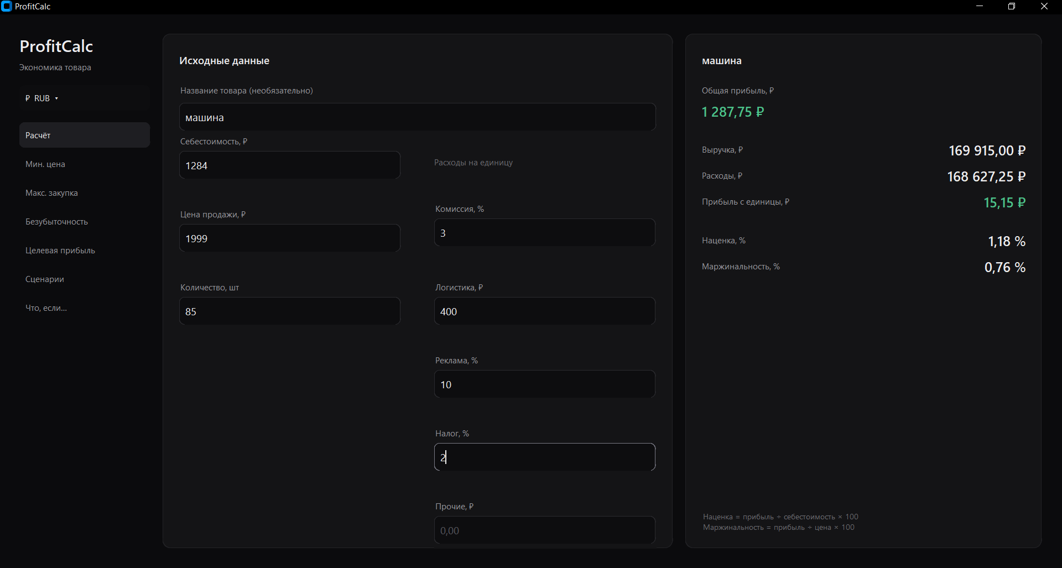This screenshot has width=1062, height=568.
Task: Click the margin value 0,76 %
Action: tap(1005, 267)
